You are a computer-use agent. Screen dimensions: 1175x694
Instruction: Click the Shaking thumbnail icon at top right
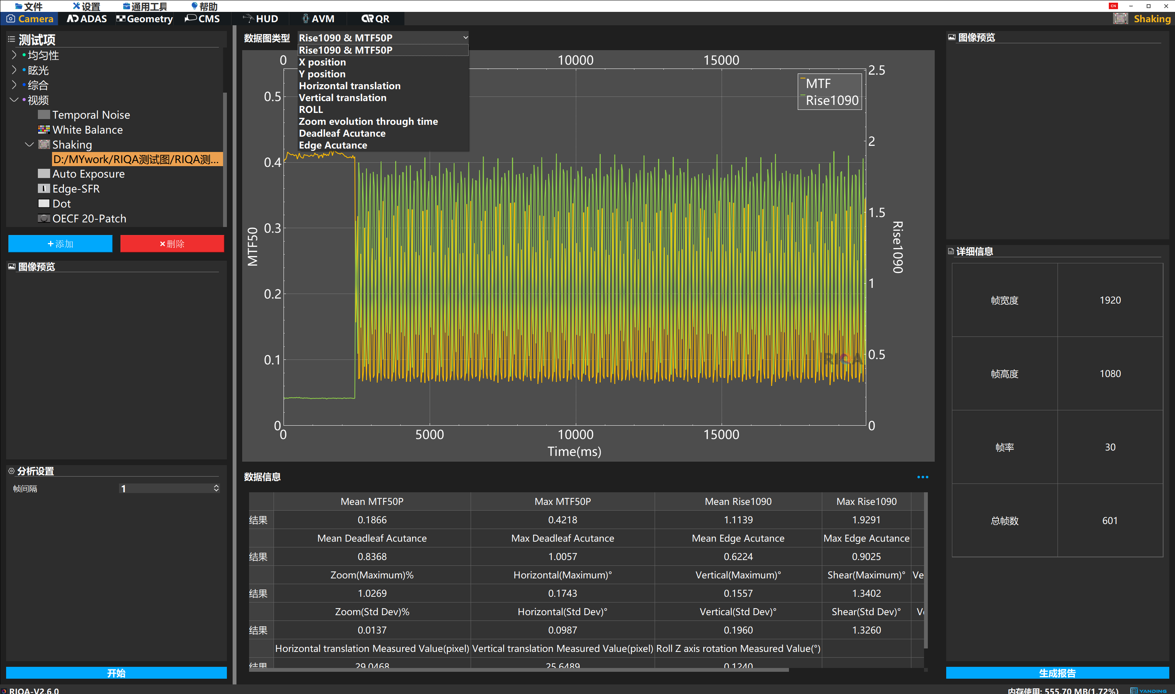[x=1120, y=19]
